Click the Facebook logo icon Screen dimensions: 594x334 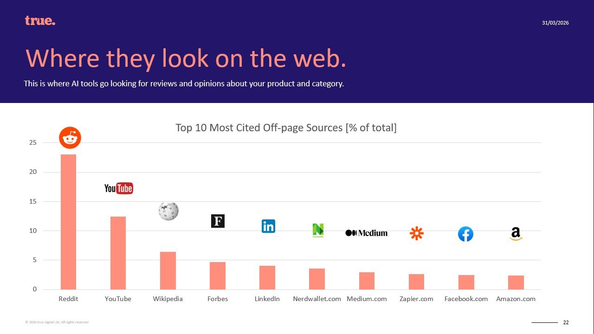point(465,234)
